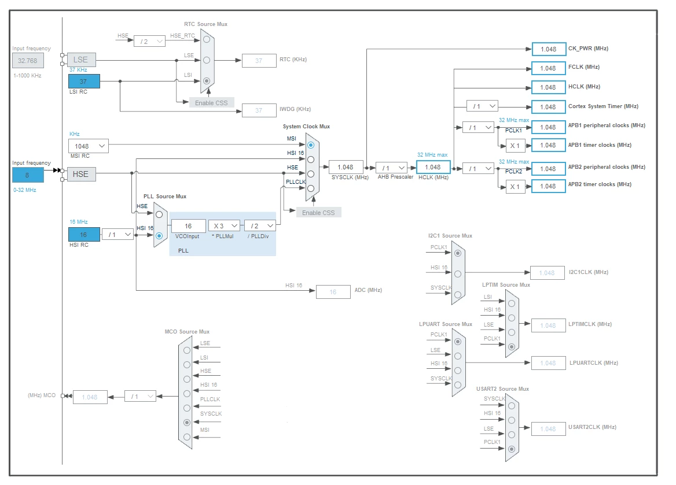
Task: Select PCLK1 in I2C1 Source Mux
Action: pos(457,253)
